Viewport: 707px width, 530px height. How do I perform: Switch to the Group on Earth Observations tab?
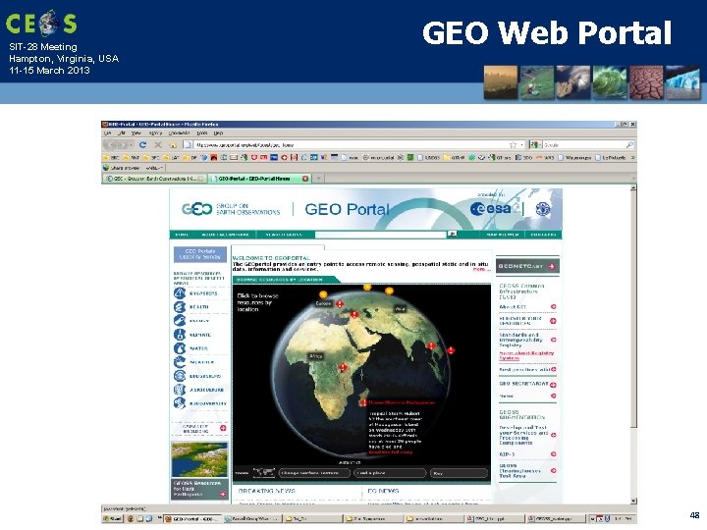155,179
